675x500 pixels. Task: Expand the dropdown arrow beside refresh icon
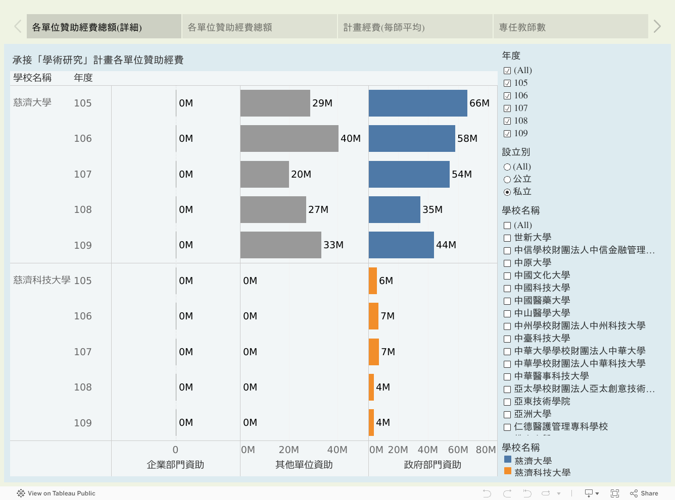click(559, 493)
